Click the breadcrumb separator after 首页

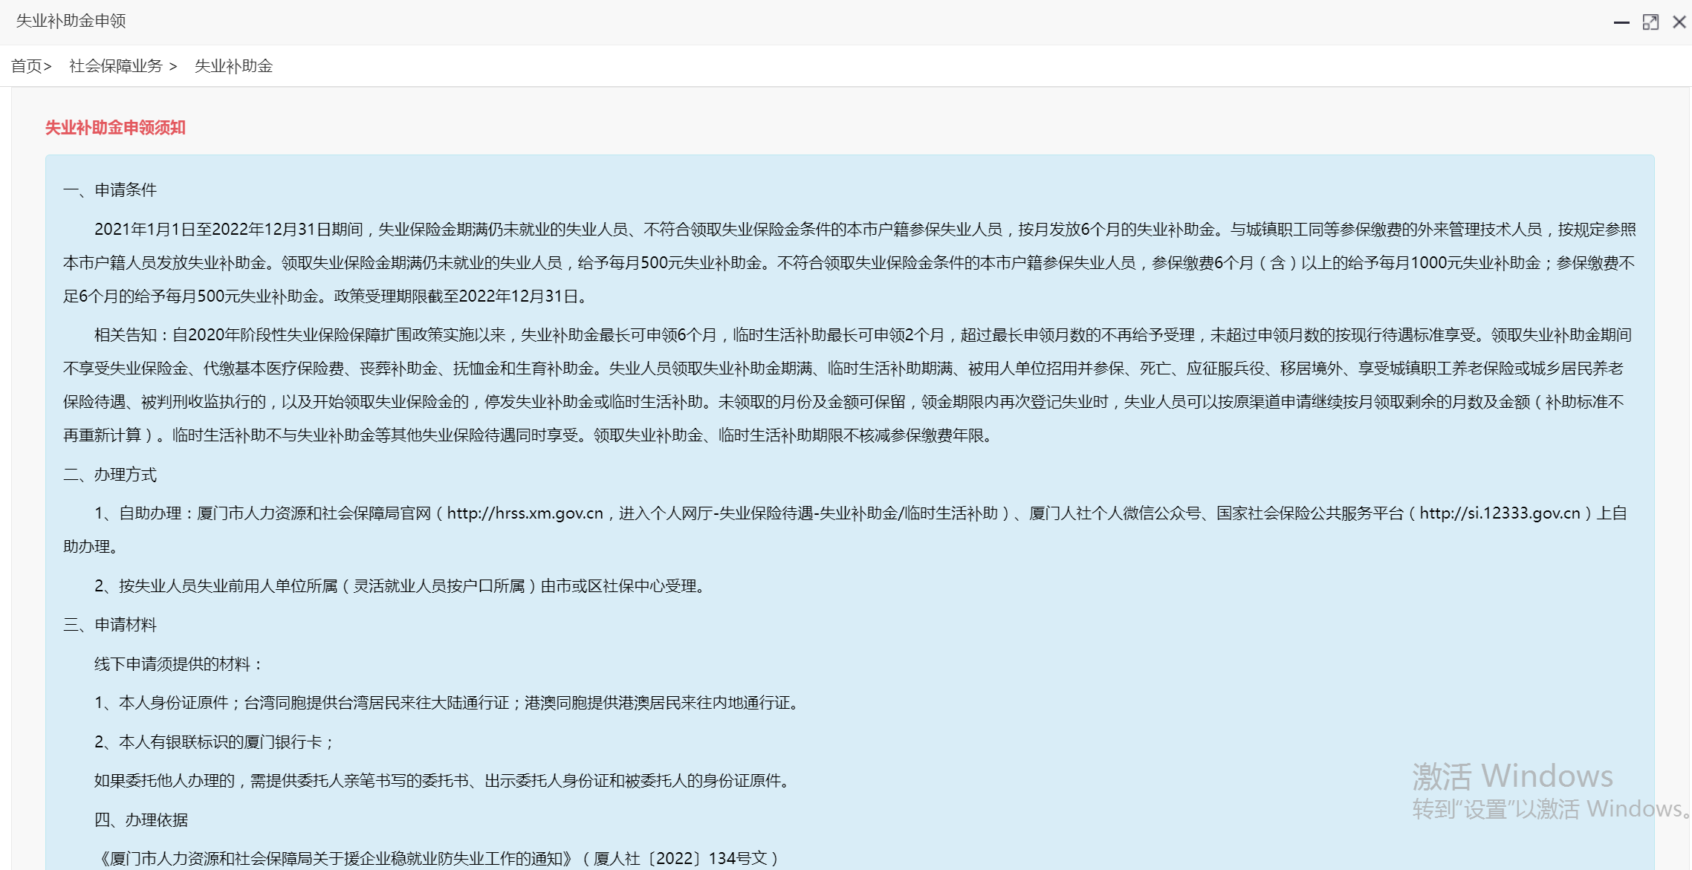[x=46, y=65]
